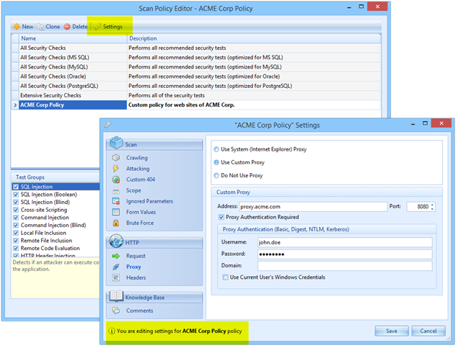456x346 pixels.
Task: Cancel the settings dialog
Action: [429, 331]
